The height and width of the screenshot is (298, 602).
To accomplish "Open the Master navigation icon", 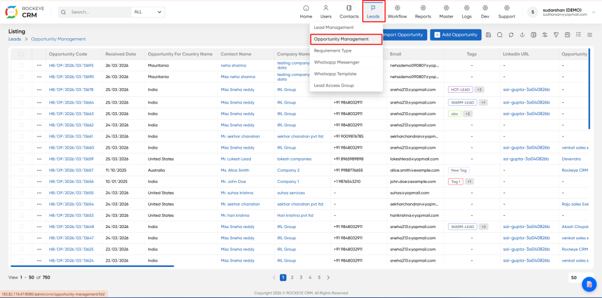I will 447,12.
